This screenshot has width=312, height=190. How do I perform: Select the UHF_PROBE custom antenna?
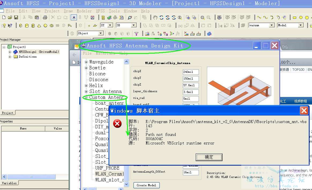[x=107, y=168]
